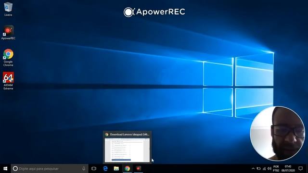Image resolution: width=308 pixels, height=173 pixels.
Task: Switch to ApowerREC recorder in the taskbar
Action: pyautogui.click(x=138, y=169)
